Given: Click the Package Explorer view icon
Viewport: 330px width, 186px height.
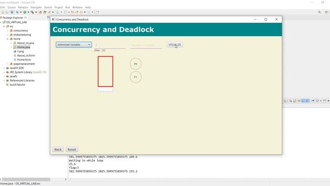Looking at the screenshot, I should click(x=1, y=18).
